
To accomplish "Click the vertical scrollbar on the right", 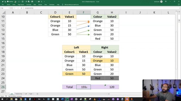I will click(x=176, y=50).
